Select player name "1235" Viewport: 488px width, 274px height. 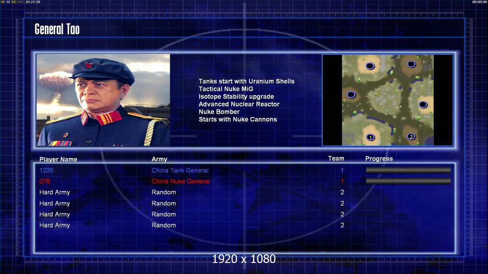pyautogui.click(x=46, y=170)
